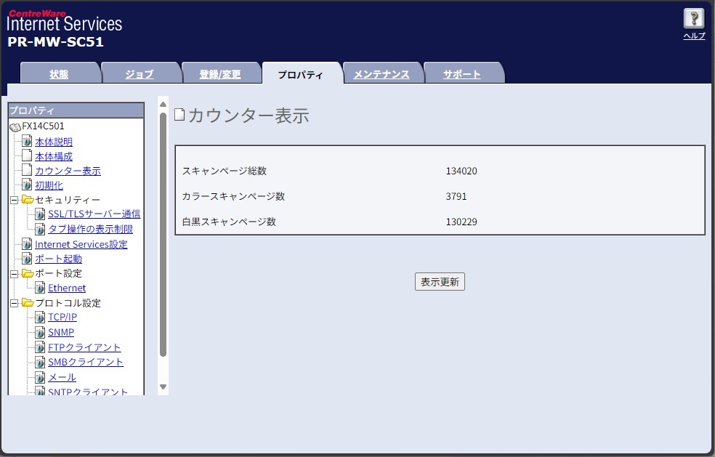The width and height of the screenshot is (715, 457).
Task: Click the page icon beside 初期化
Action: pos(28,185)
